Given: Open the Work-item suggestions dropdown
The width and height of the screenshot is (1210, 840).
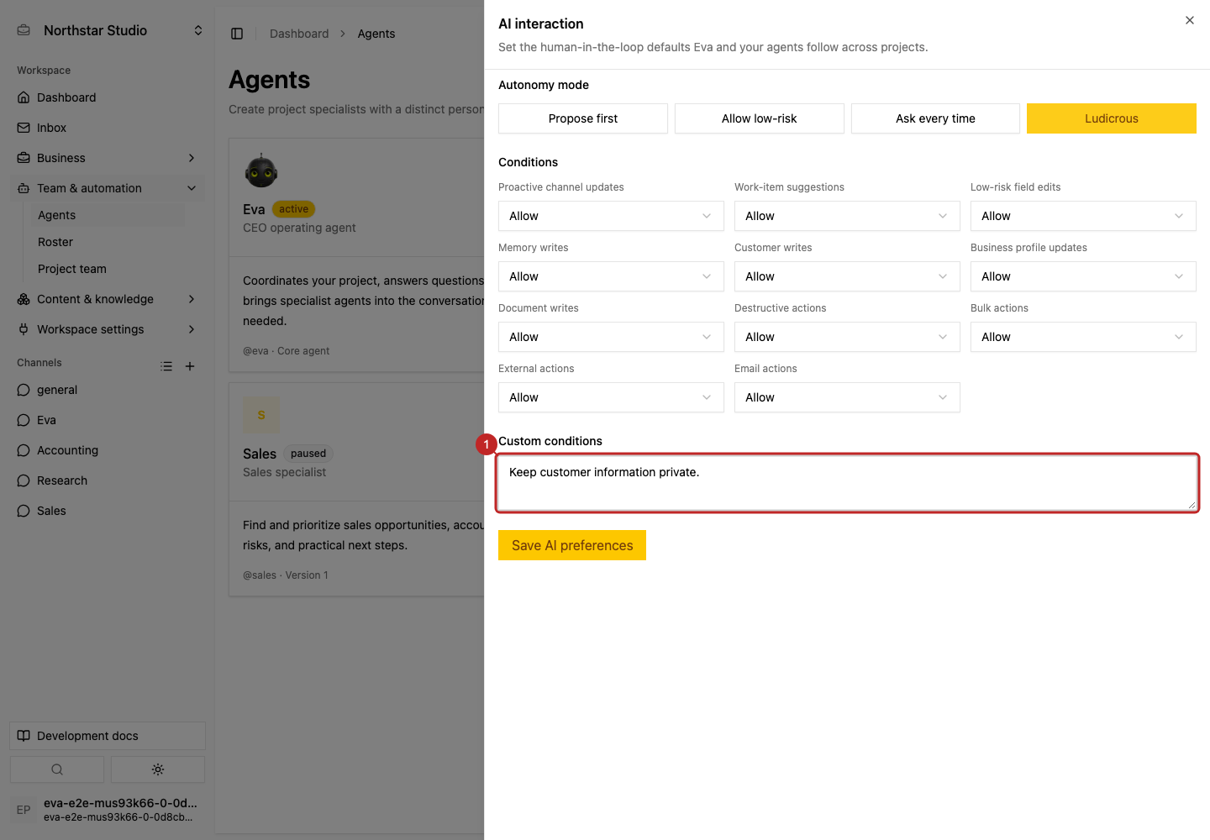Looking at the screenshot, I should pos(847,216).
